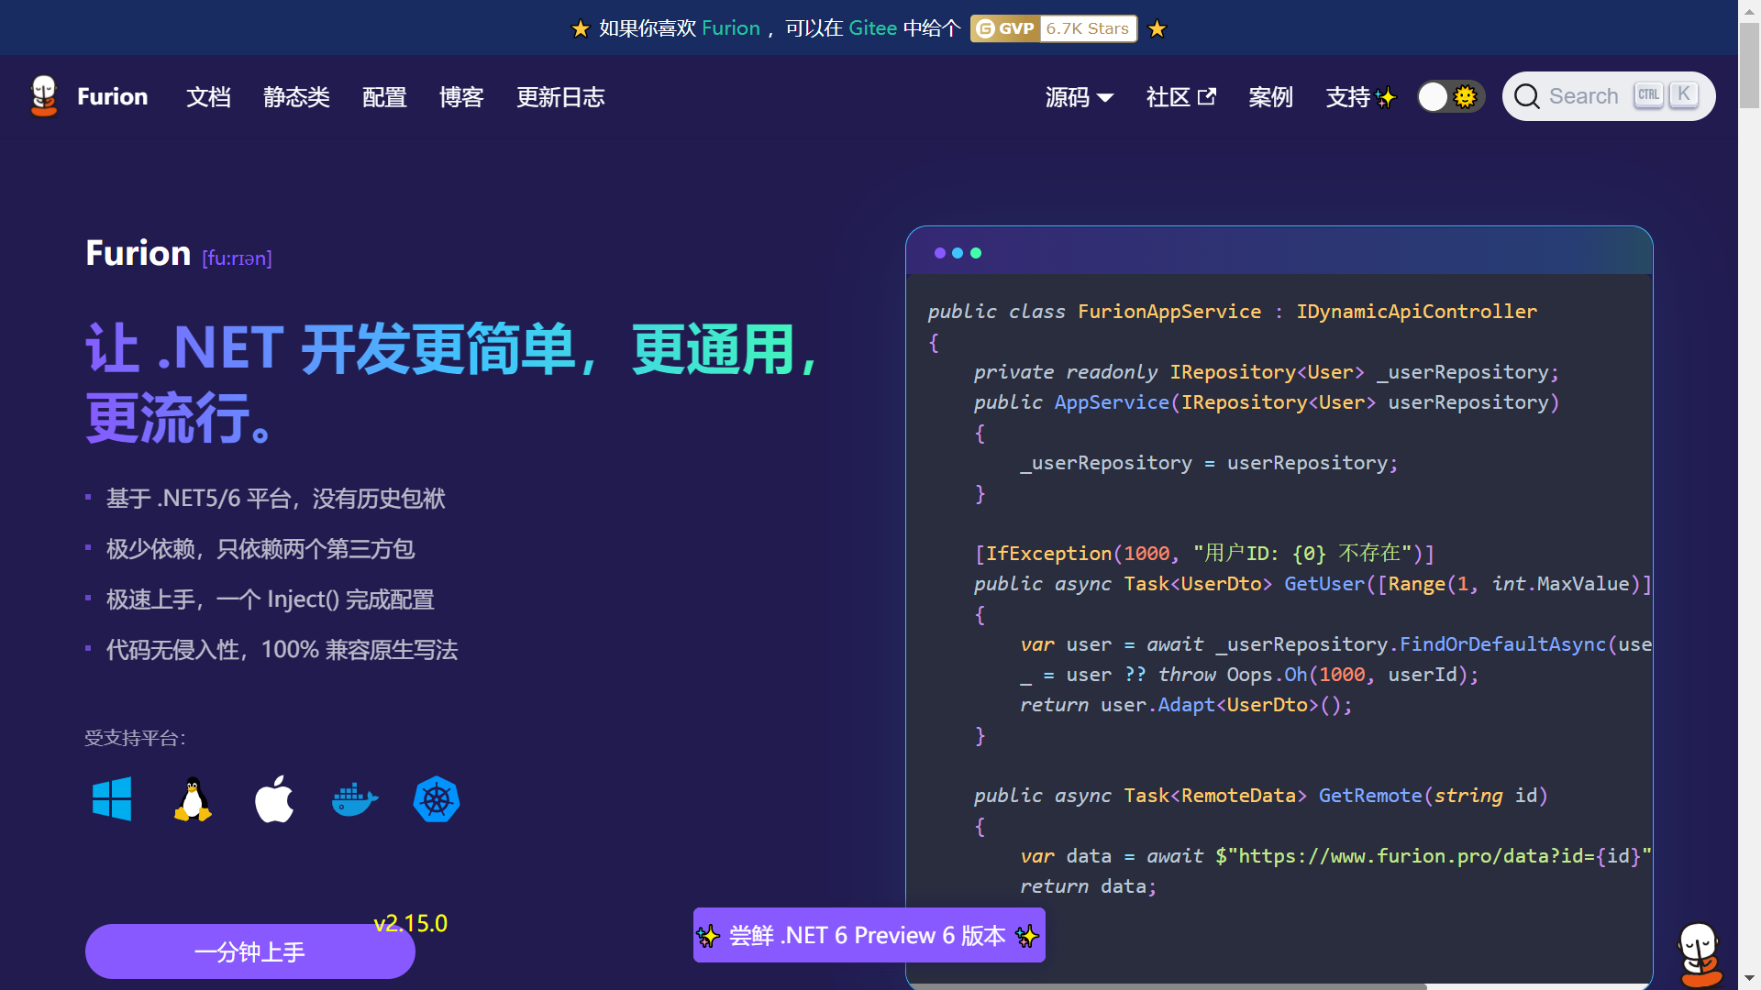Click the page vertical scrollbar thumb
The width and height of the screenshot is (1761, 990).
[x=1749, y=64]
